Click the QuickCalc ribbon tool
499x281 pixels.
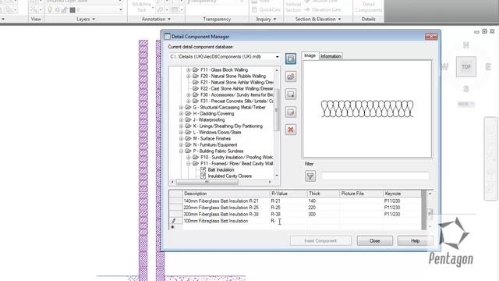coord(267,10)
